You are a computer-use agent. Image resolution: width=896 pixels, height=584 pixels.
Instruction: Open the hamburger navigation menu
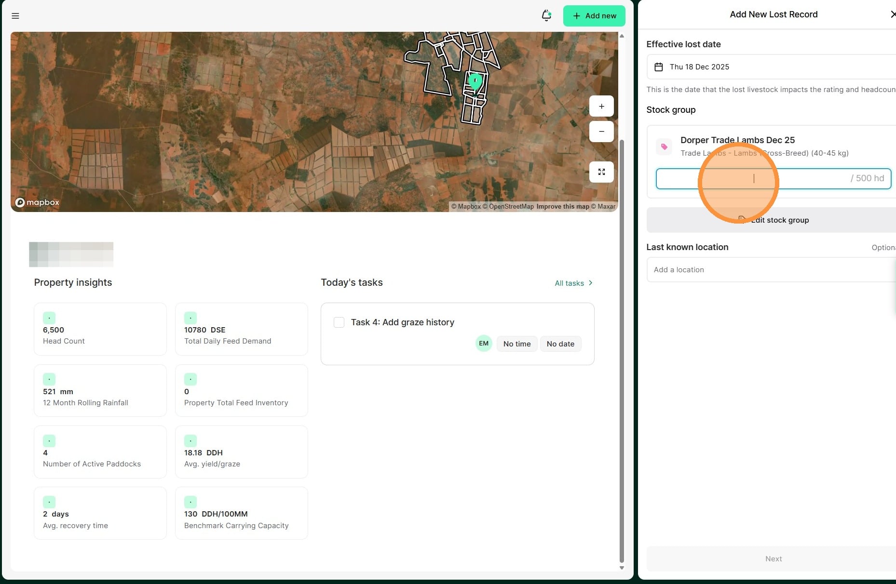coord(15,16)
